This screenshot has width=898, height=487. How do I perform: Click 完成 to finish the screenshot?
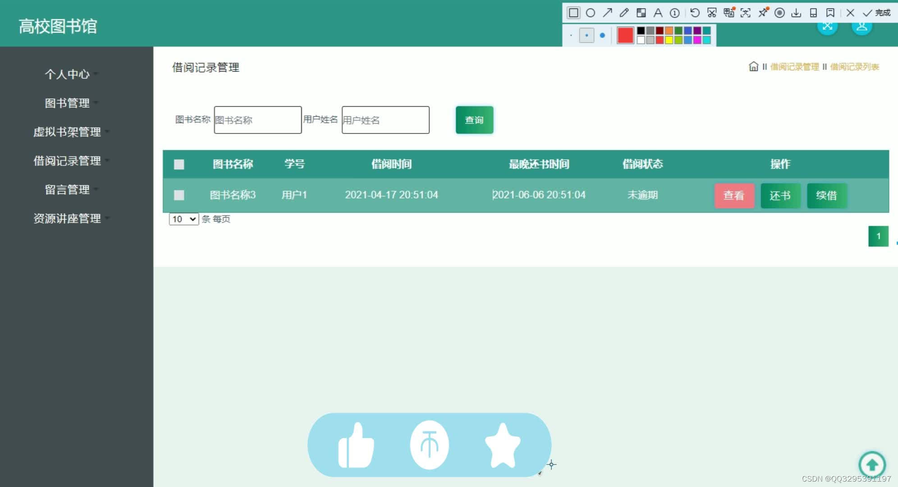pyautogui.click(x=876, y=13)
